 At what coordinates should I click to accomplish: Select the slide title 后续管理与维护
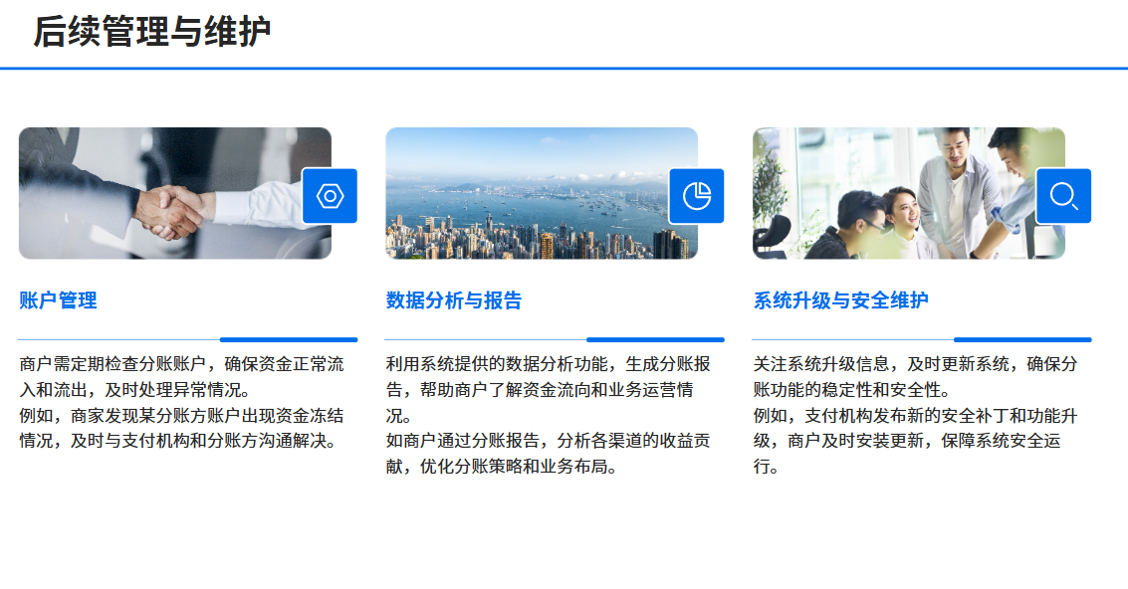pyautogui.click(x=152, y=32)
